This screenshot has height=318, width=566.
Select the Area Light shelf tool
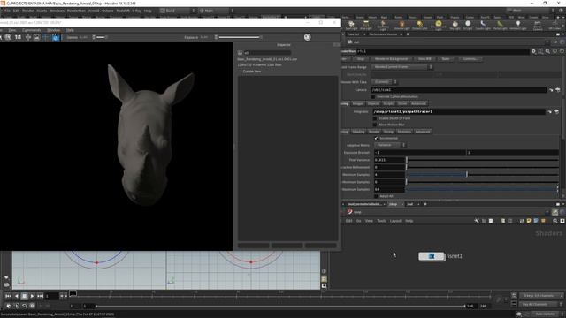[x=366, y=25]
